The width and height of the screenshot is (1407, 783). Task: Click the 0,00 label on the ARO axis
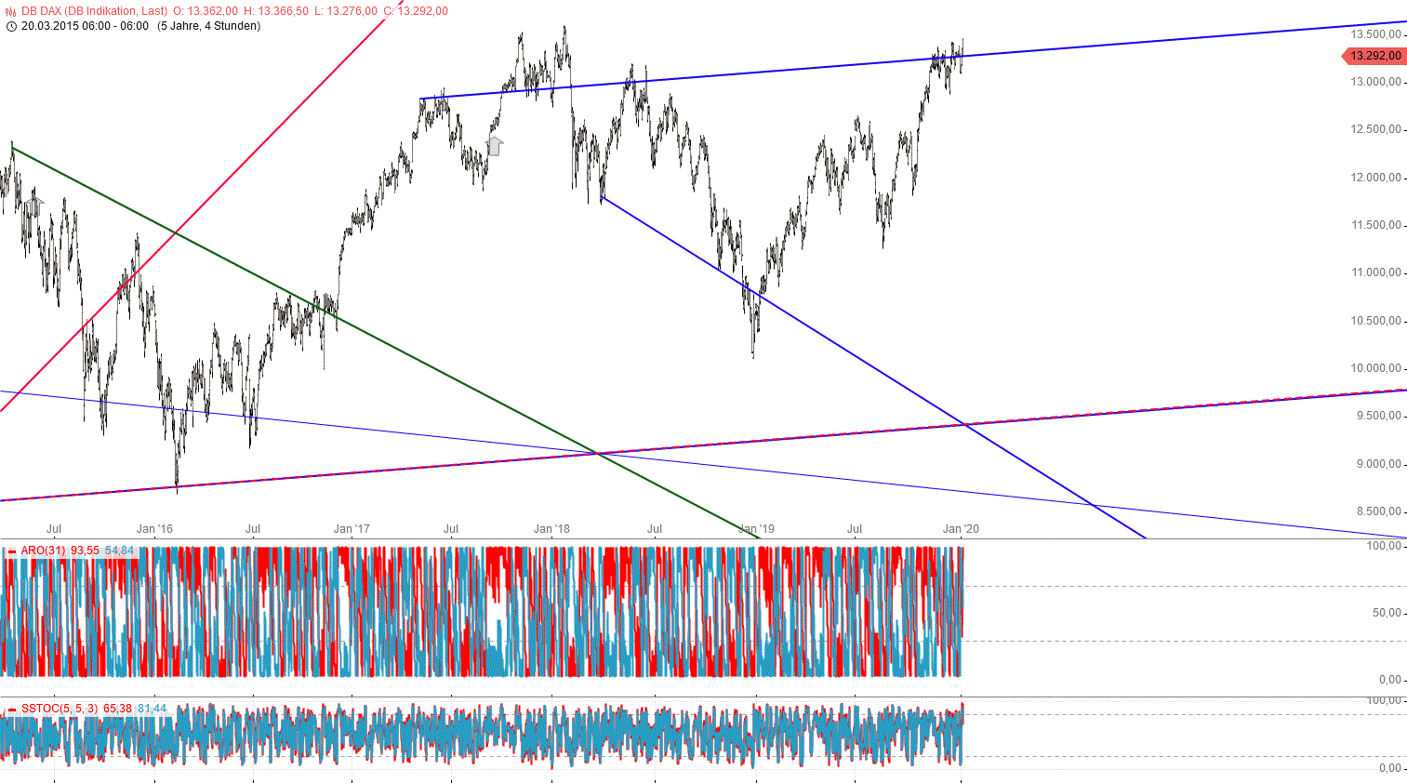tap(1389, 680)
